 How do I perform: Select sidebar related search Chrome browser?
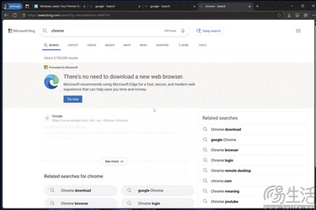pyautogui.click(x=224, y=150)
